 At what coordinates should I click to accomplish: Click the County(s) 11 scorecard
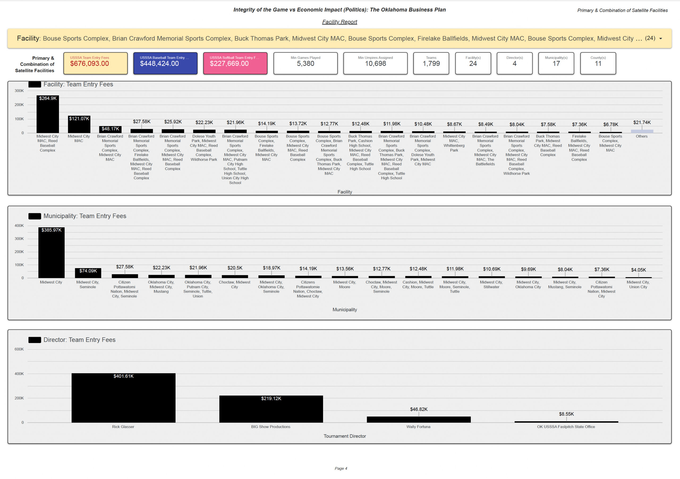coord(598,63)
